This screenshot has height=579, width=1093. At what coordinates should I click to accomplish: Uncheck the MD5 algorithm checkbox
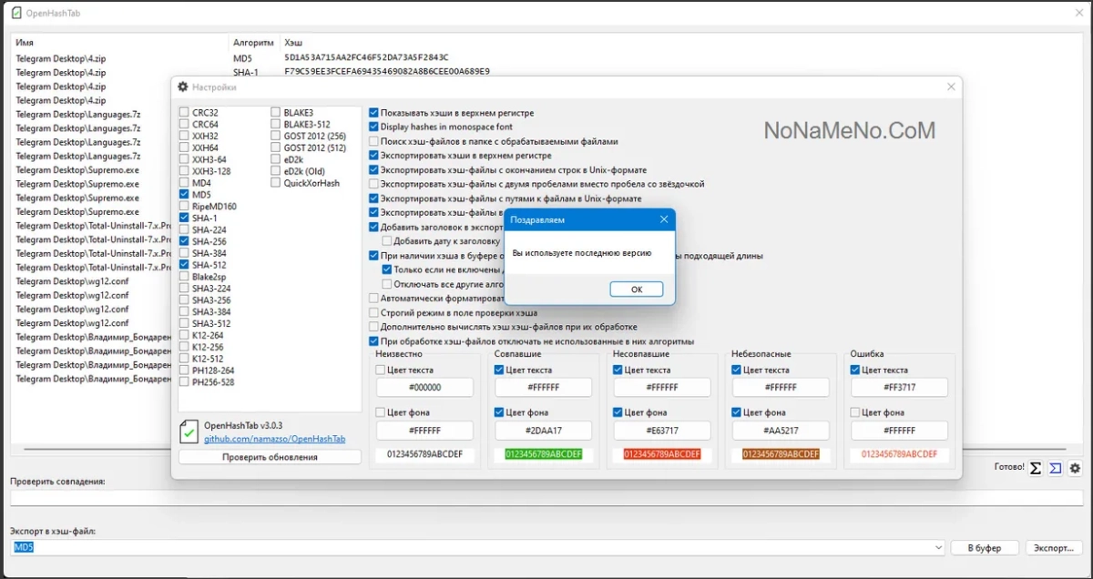[185, 194]
